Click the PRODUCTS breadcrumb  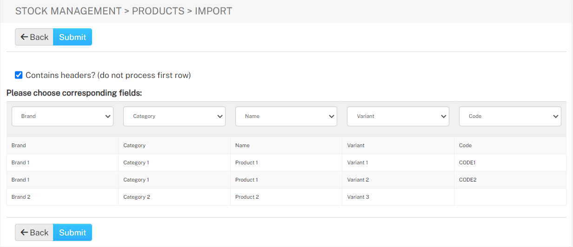[158, 11]
